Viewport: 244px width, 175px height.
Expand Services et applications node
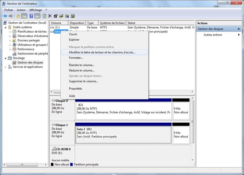(5, 67)
